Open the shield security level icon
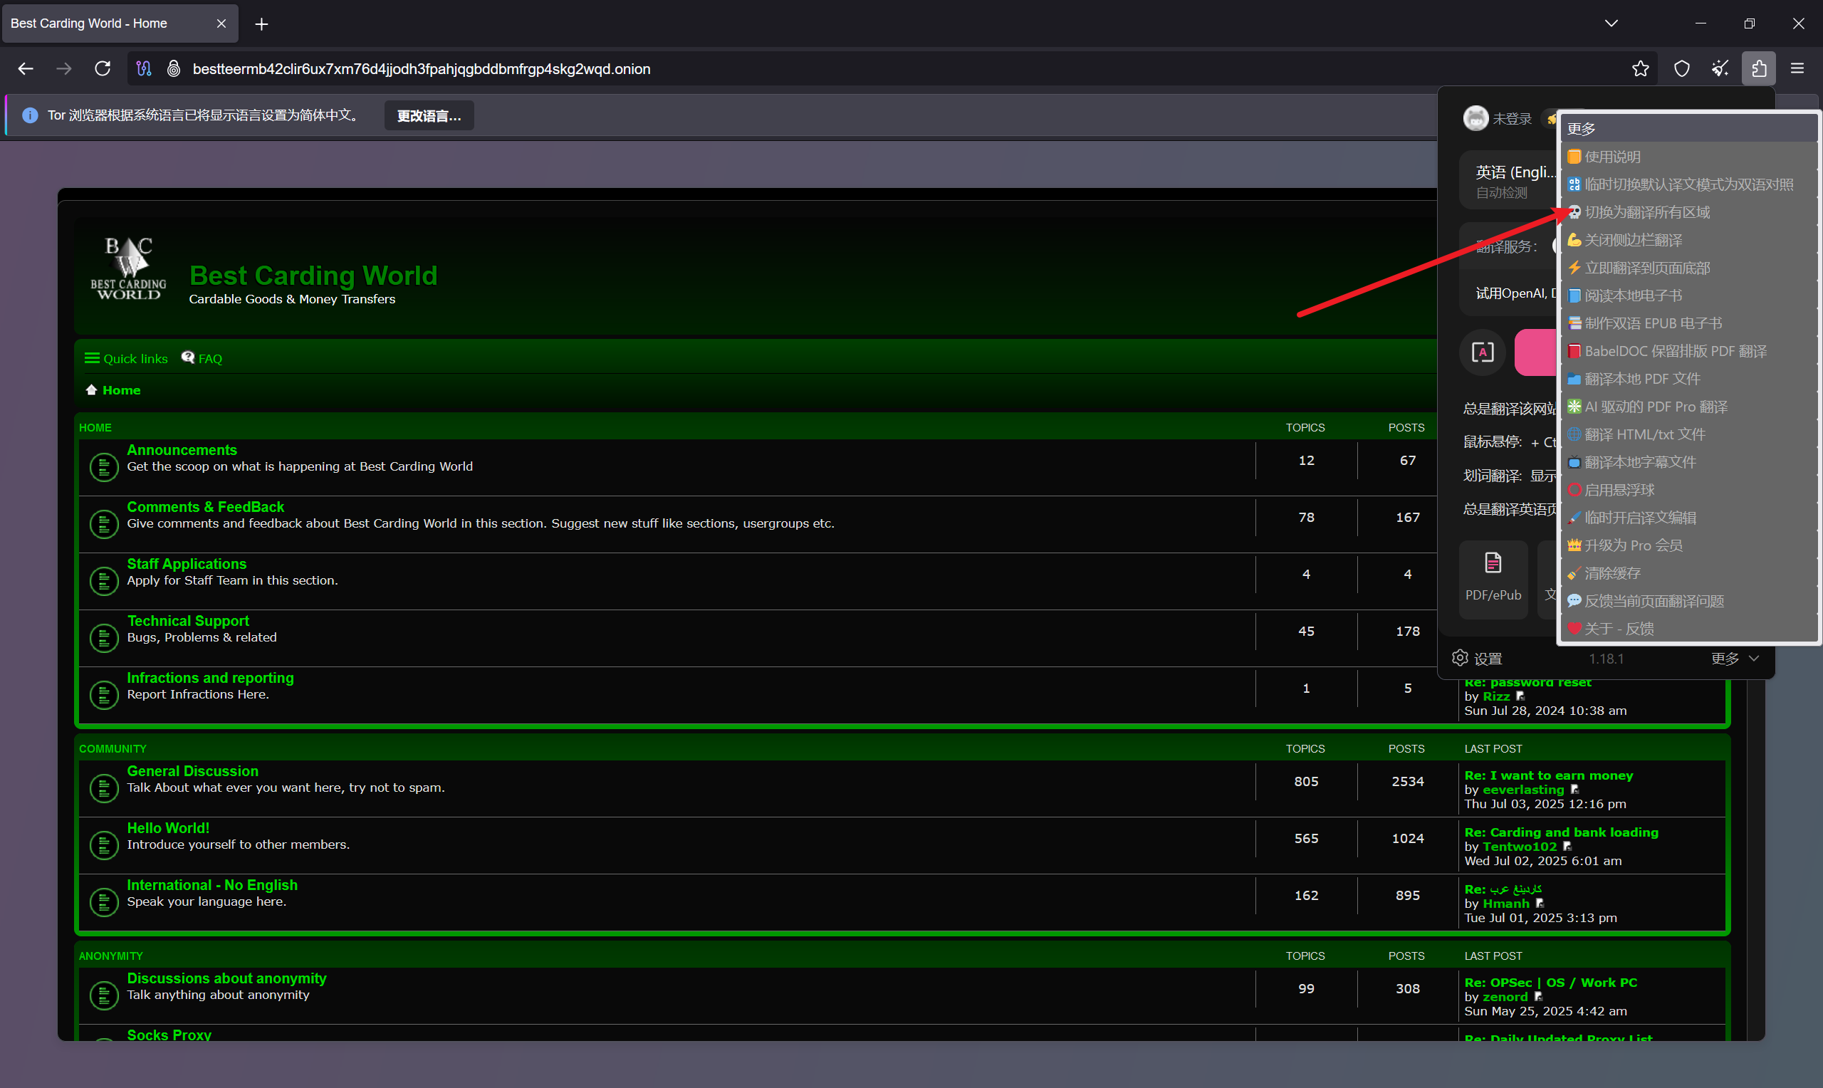The width and height of the screenshot is (1823, 1088). 1681,69
